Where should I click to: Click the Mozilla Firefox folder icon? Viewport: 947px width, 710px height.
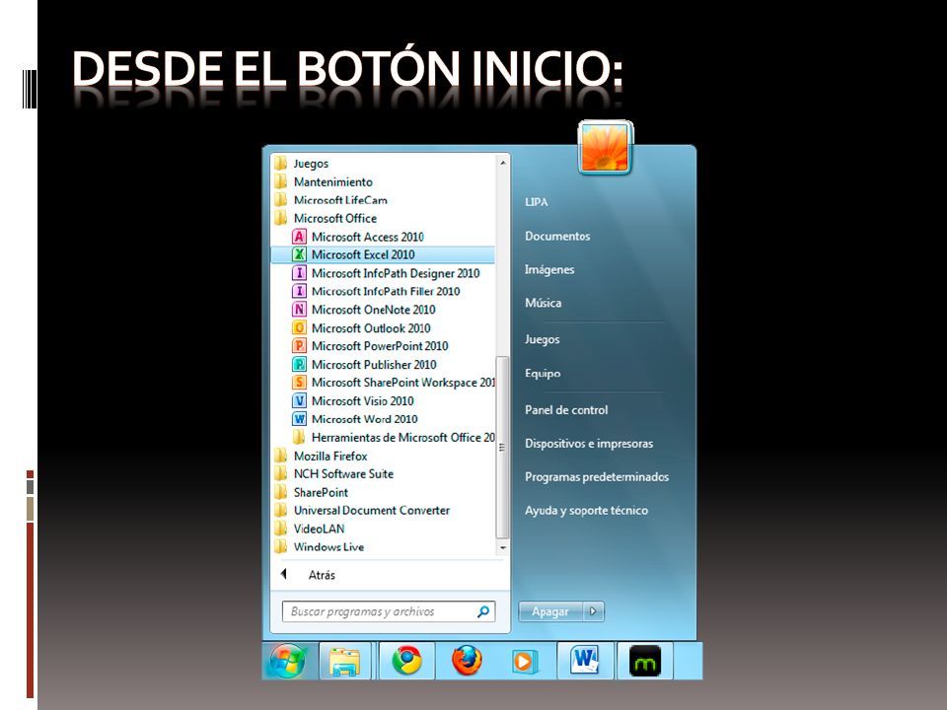click(281, 456)
